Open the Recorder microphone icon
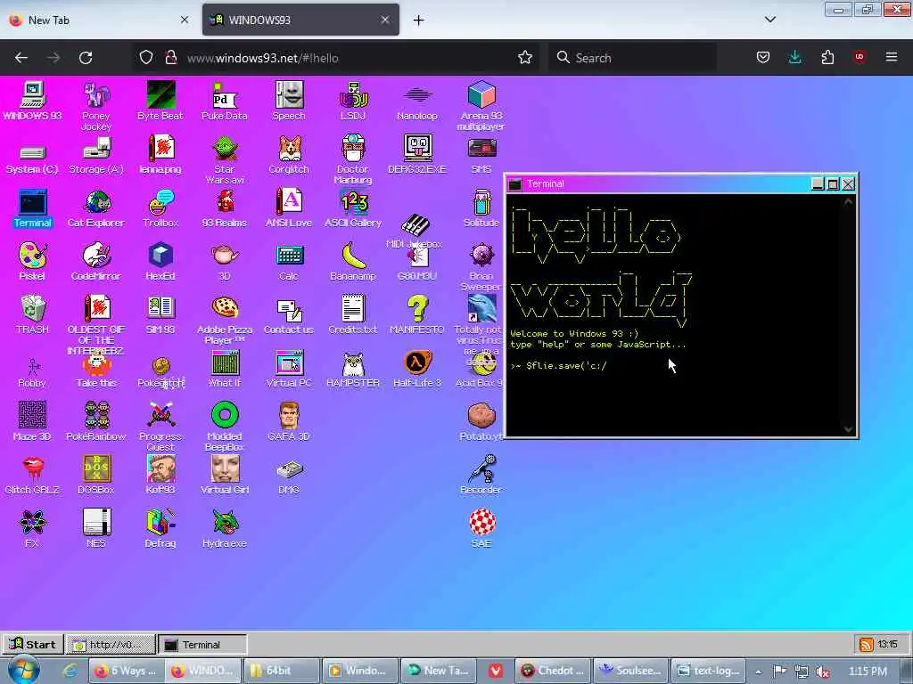Image resolution: width=913 pixels, height=684 pixels. [481, 476]
